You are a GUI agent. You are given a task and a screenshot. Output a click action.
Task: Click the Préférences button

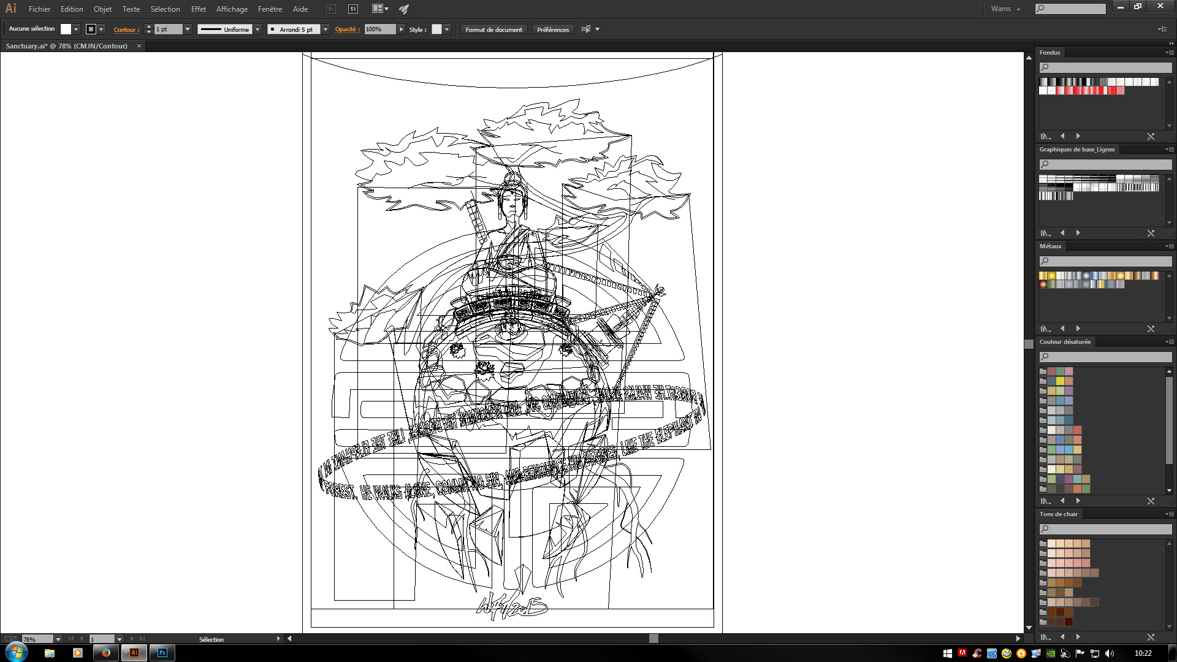coord(552,29)
